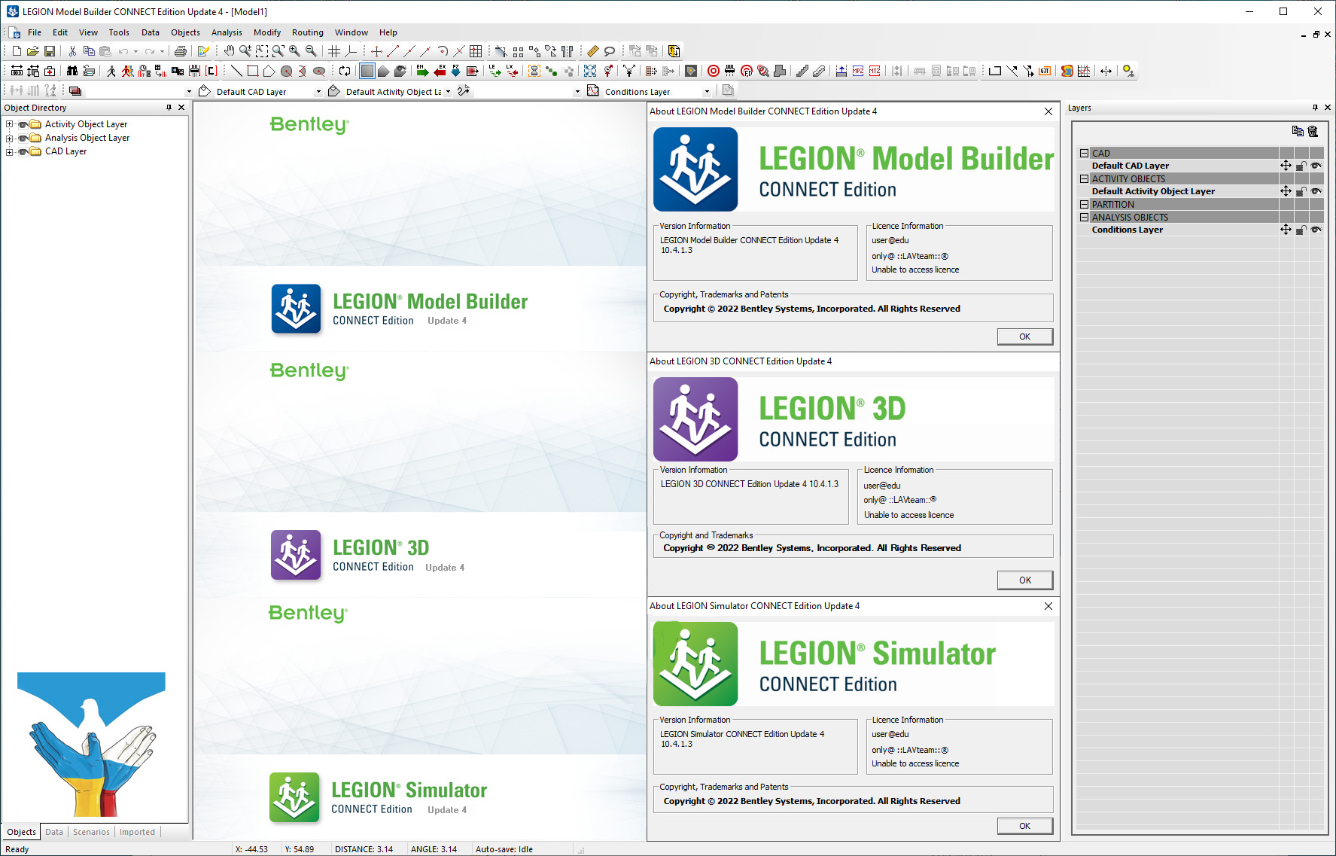This screenshot has height=856, width=1336.
Task: Click OK in About LEGION Model Builder dialog
Action: (1024, 337)
